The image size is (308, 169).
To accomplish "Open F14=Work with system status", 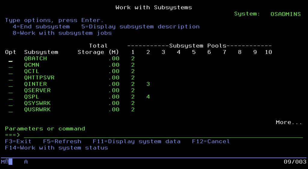I will coord(56,148).
